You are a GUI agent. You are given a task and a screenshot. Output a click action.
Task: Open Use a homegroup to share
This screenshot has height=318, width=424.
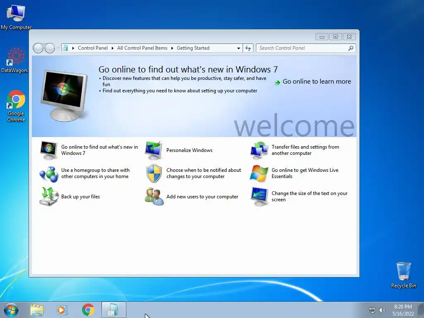95,173
